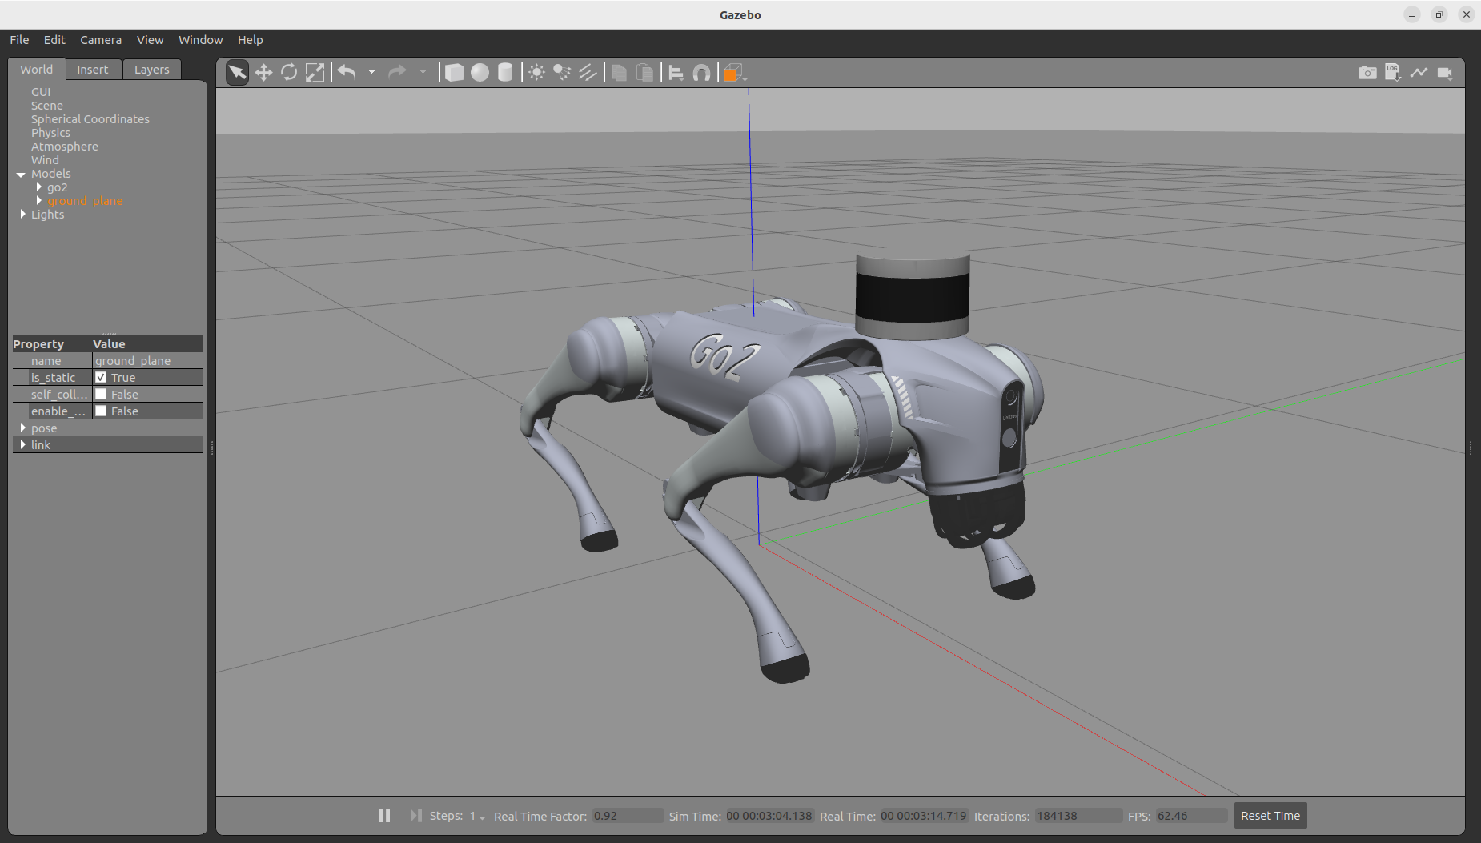Viewport: 1481px width, 843px height.
Task: Expand the ground_plane model node
Action: (38, 200)
